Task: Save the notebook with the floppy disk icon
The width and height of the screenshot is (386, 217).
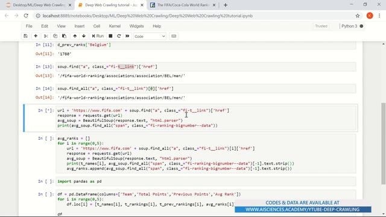Action: (25, 36)
